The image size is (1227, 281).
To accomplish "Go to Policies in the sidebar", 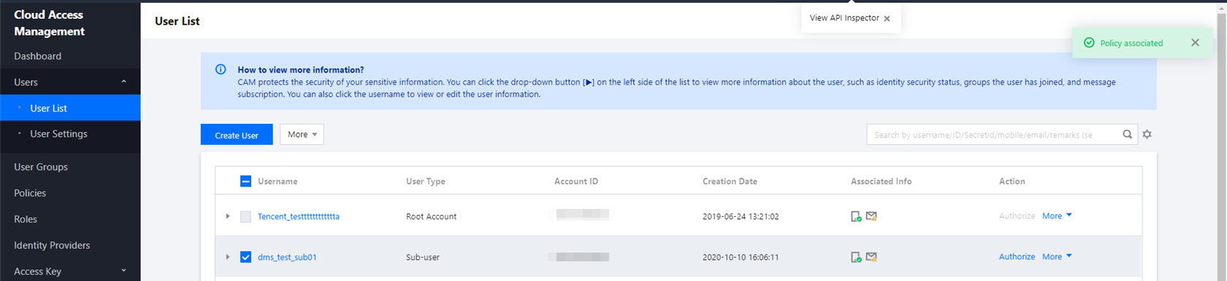I will pos(30,193).
